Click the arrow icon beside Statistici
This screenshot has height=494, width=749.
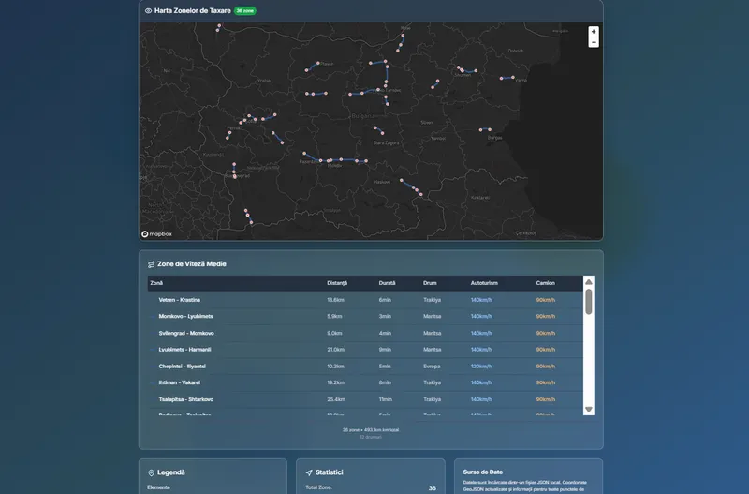pyautogui.click(x=309, y=472)
